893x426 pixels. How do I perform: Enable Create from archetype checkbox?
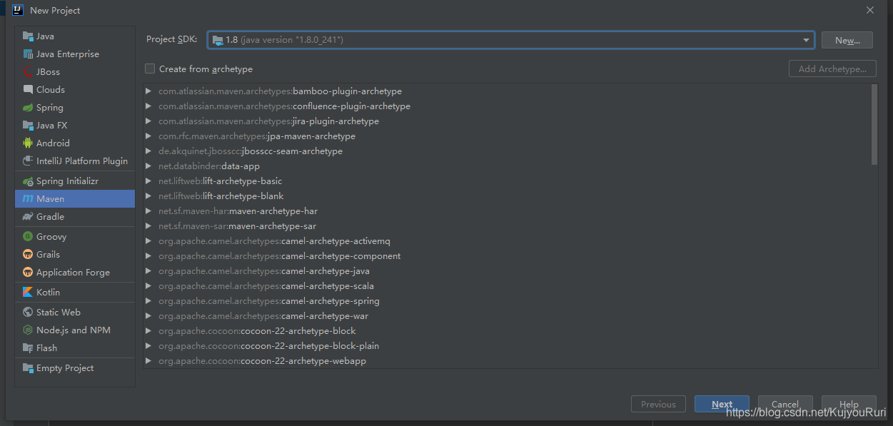point(150,69)
